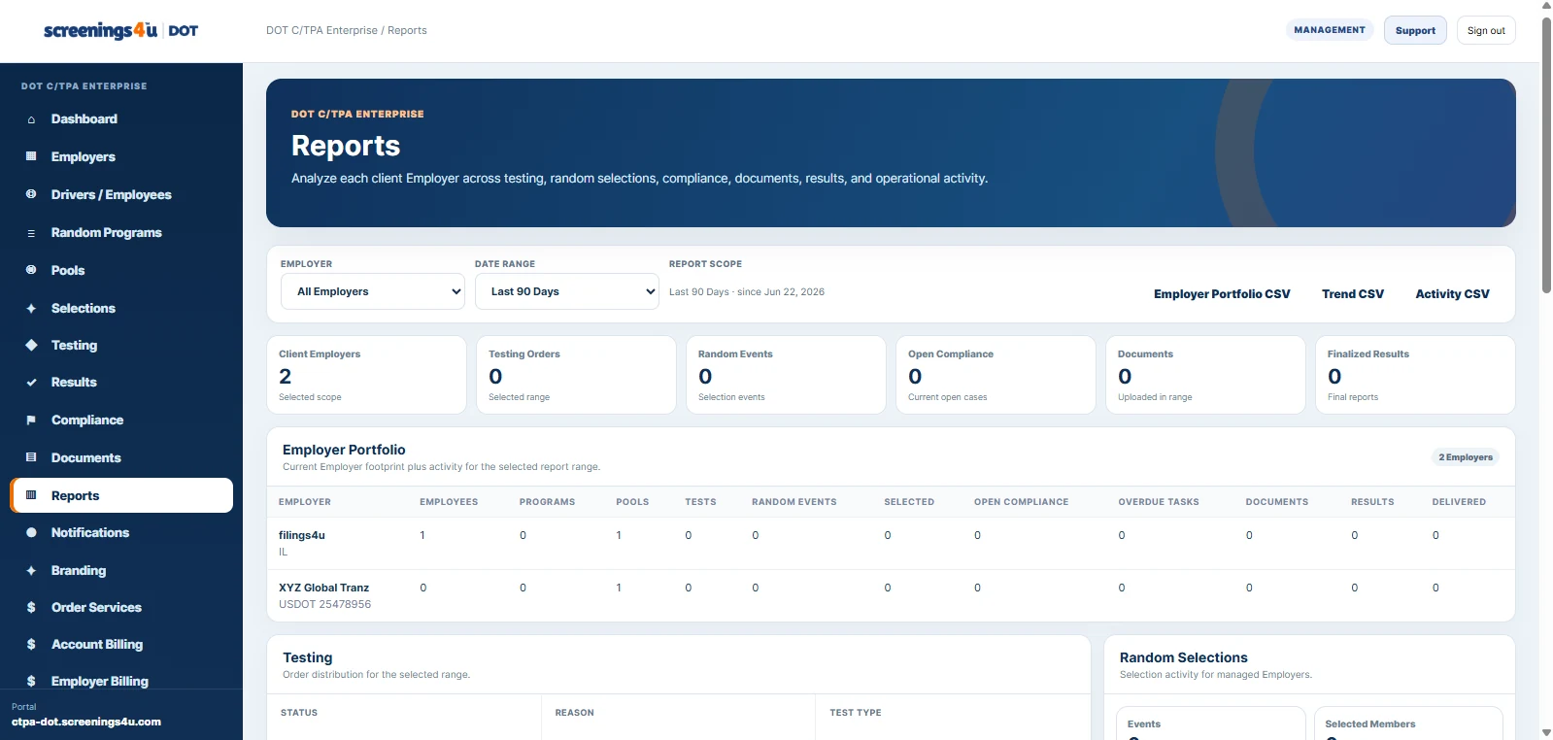Navigate to Compliance section
This screenshot has height=740, width=1553.
tap(121, 420)
